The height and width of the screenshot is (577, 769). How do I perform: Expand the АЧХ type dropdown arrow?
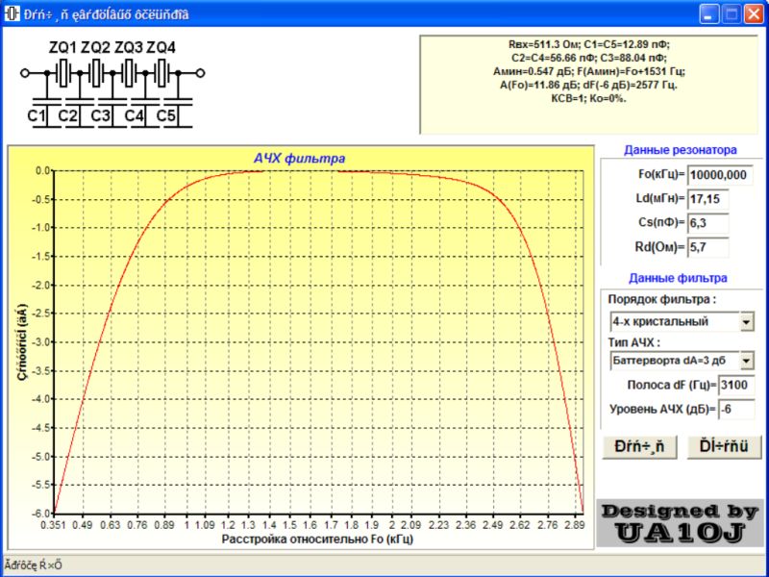click(x=747, y=360)
